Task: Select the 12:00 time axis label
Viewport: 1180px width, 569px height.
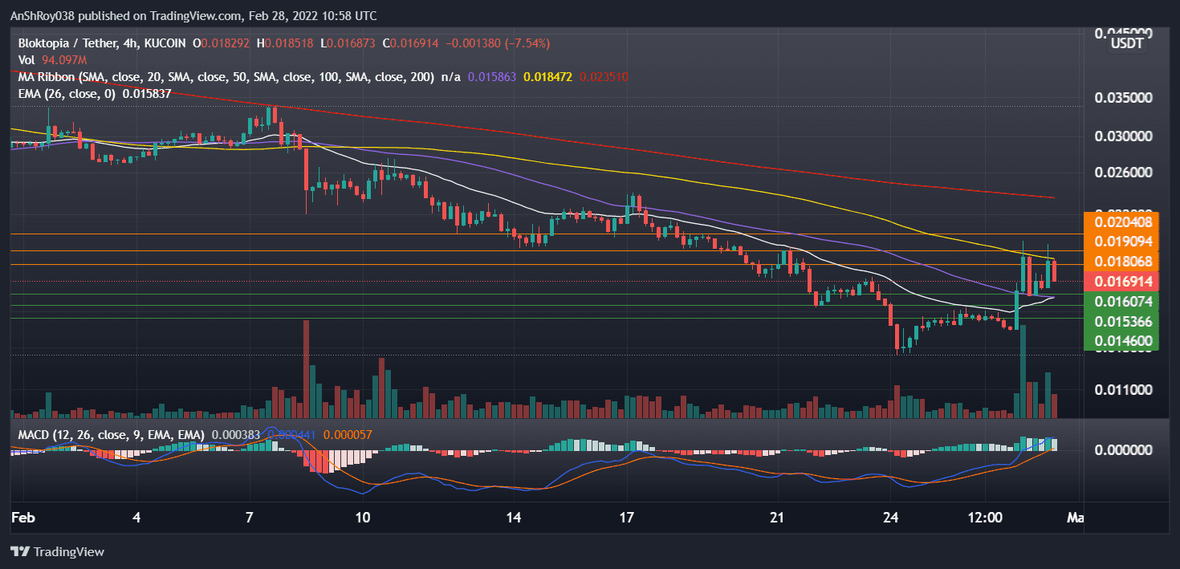Action: [x=987, y=518]
